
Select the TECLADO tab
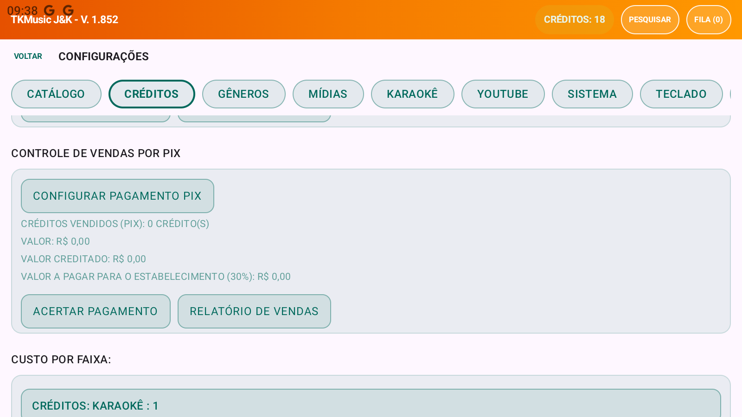point(681,94)
